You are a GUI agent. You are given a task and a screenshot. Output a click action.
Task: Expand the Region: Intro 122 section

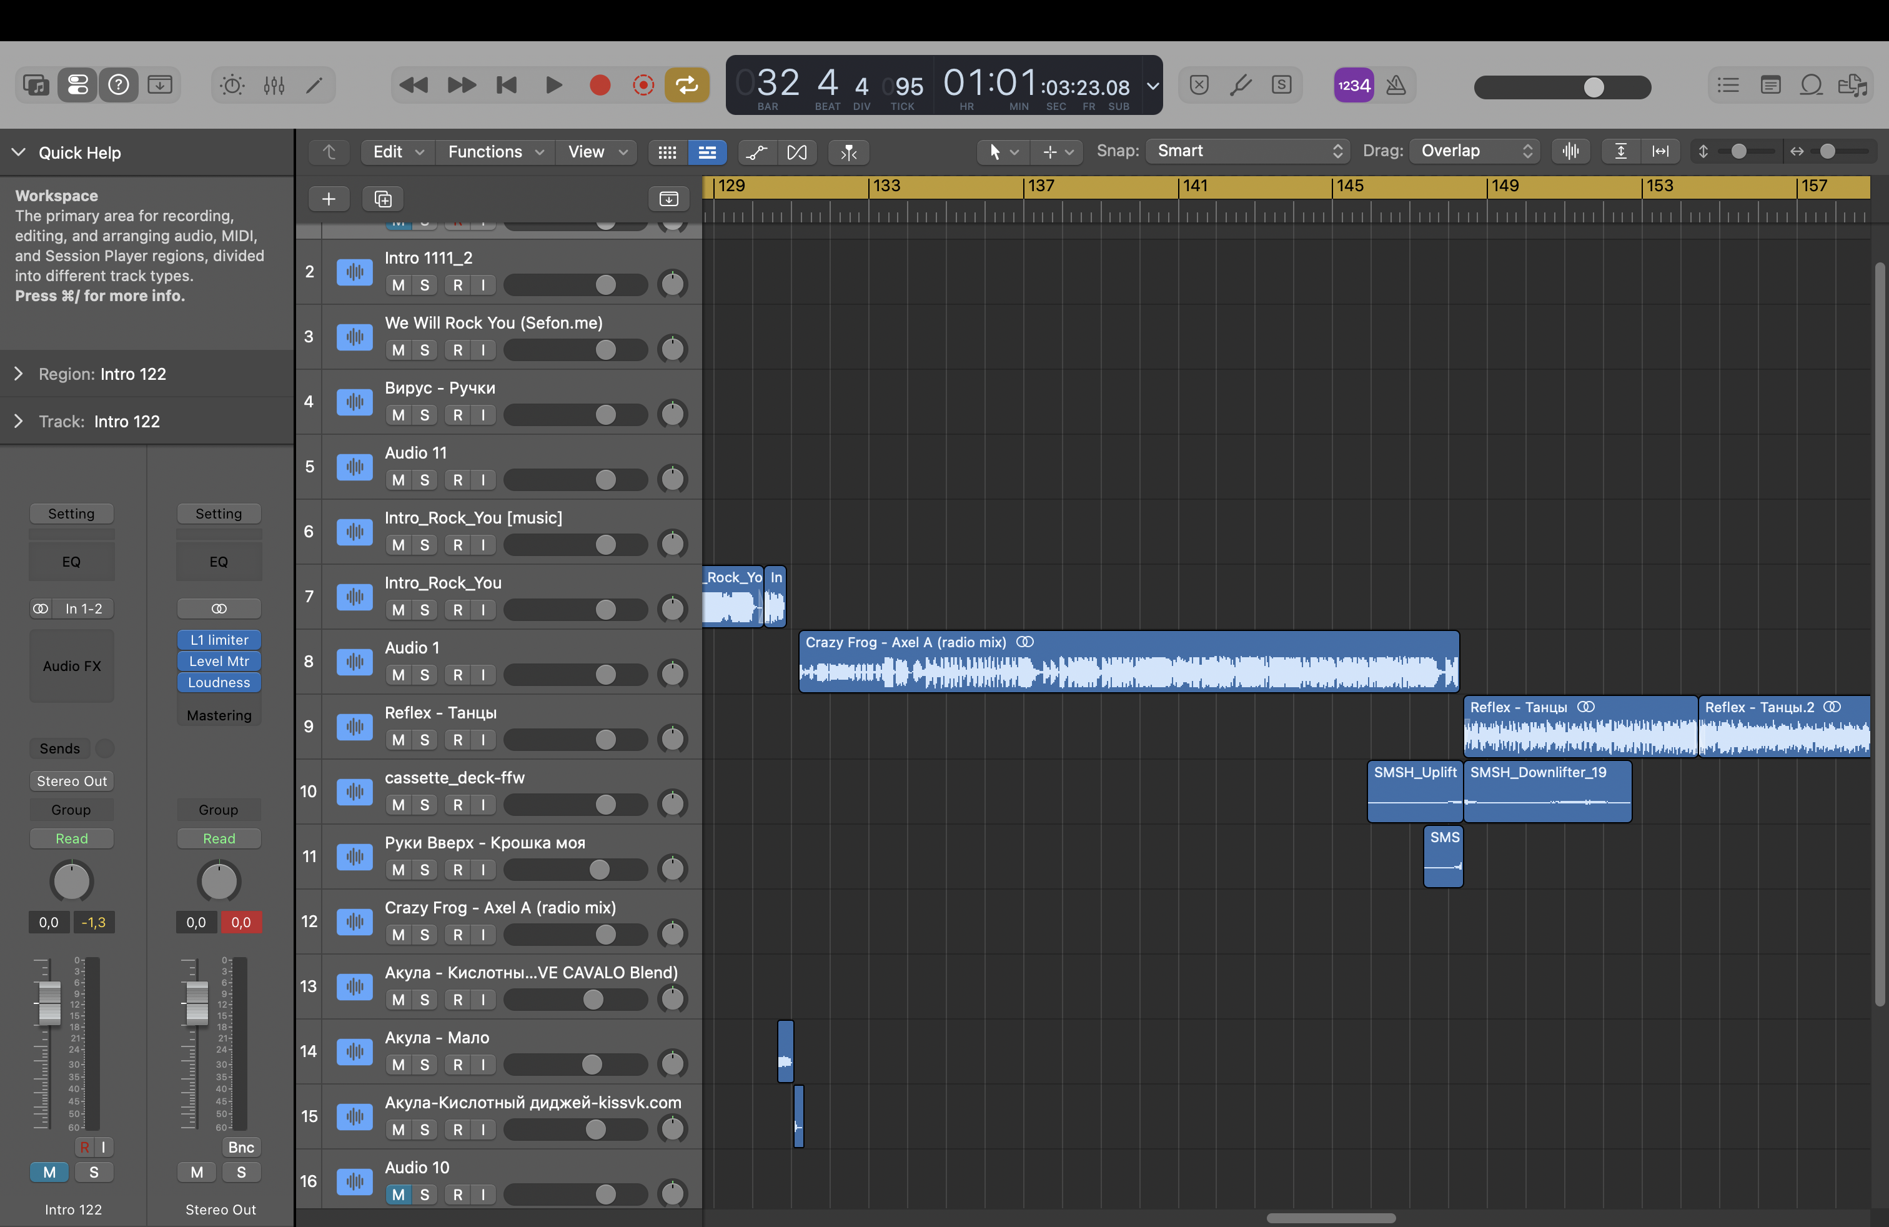[x=19, y=374]
